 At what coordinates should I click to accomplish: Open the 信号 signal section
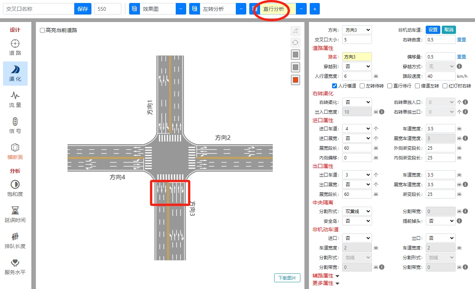(x=15, y=126)
